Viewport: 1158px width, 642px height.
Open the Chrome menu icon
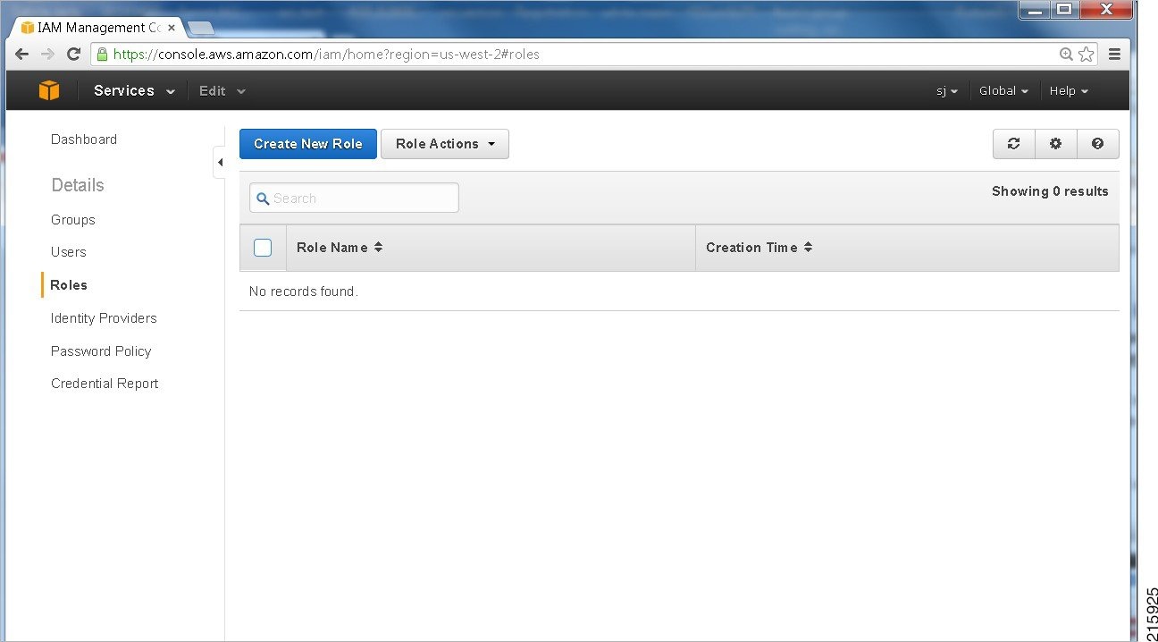pyautogui.click(x=1114, y=55)
